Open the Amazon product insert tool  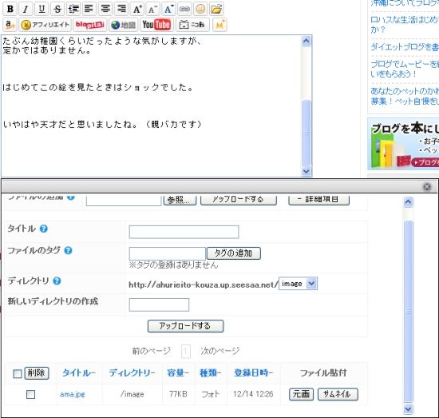point(10,25)
